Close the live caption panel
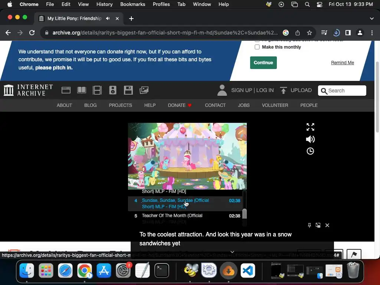 pos(327,225)
